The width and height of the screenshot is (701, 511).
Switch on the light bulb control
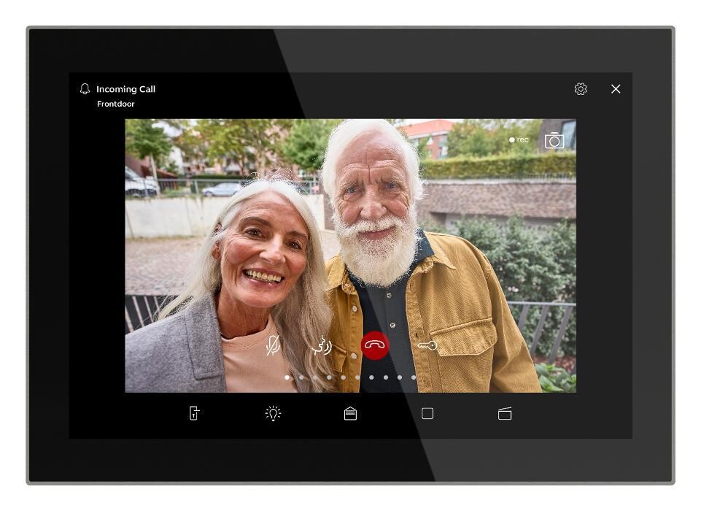273,414
